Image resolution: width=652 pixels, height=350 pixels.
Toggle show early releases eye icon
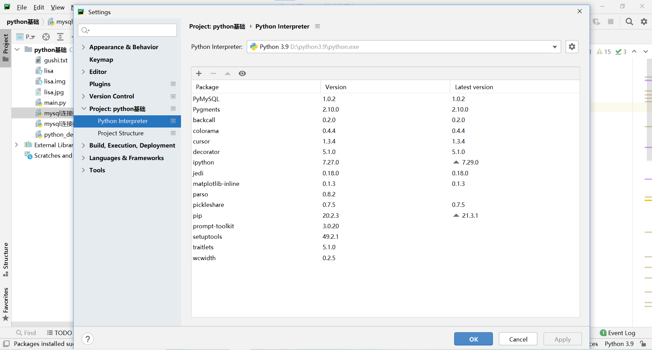tap(242, 74)
